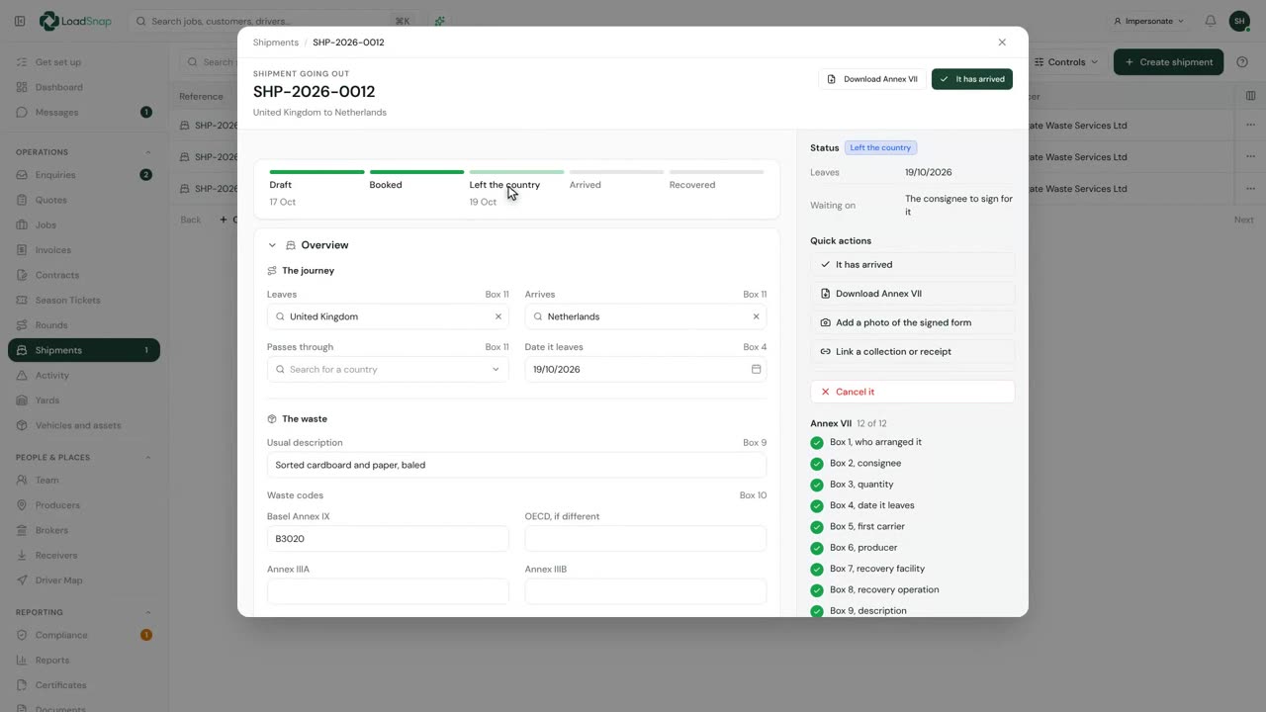Open the Impersonate dropdown
The image size is (1266, 712).
point(1148,21)
